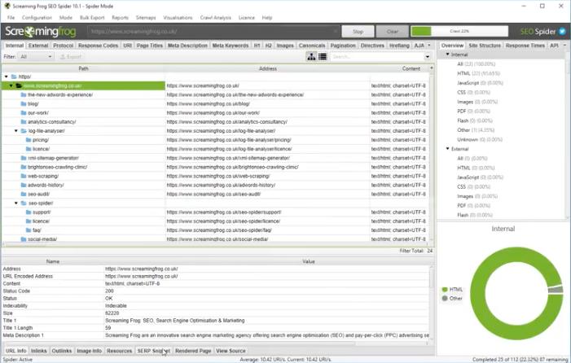The image size is (571, 363).
Task: Collapse Internal section in Overview
Action: point(448,55)
